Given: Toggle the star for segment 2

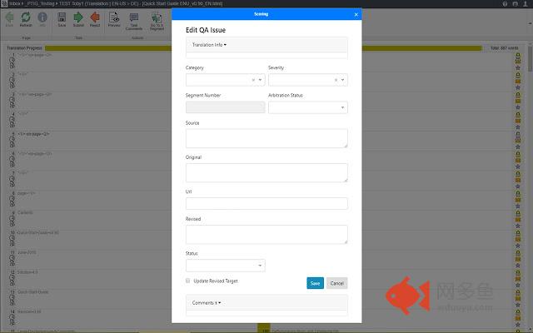Looking at the screenshot, I should pos(518,87).
